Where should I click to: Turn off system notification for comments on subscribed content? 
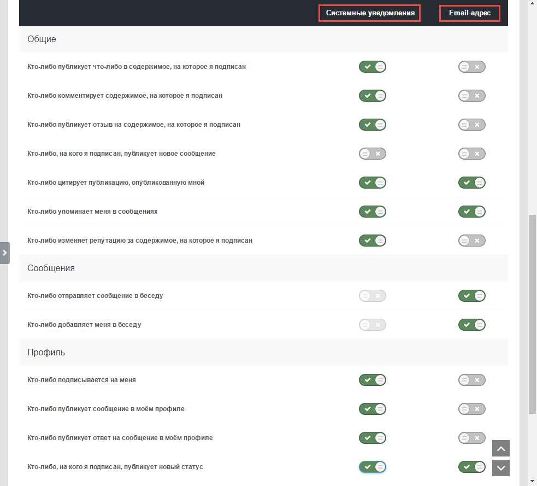coord(372,96)
